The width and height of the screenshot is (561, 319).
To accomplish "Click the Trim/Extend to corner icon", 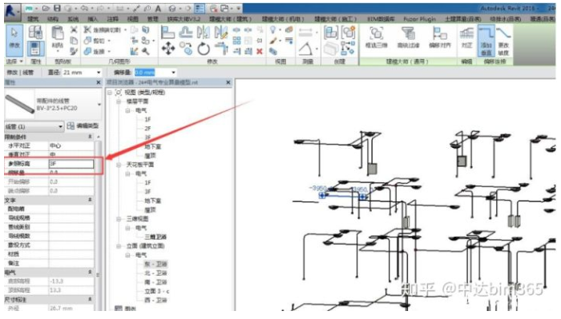I will [221, 48].
